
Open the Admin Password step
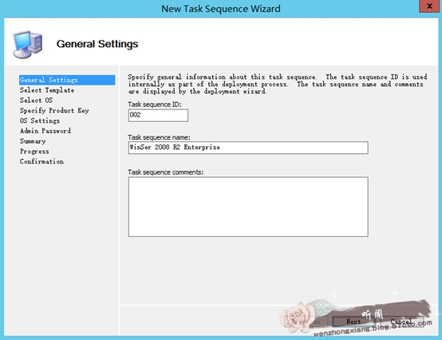pos(45,131)
